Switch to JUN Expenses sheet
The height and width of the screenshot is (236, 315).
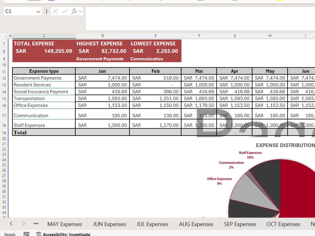point(110,224)
